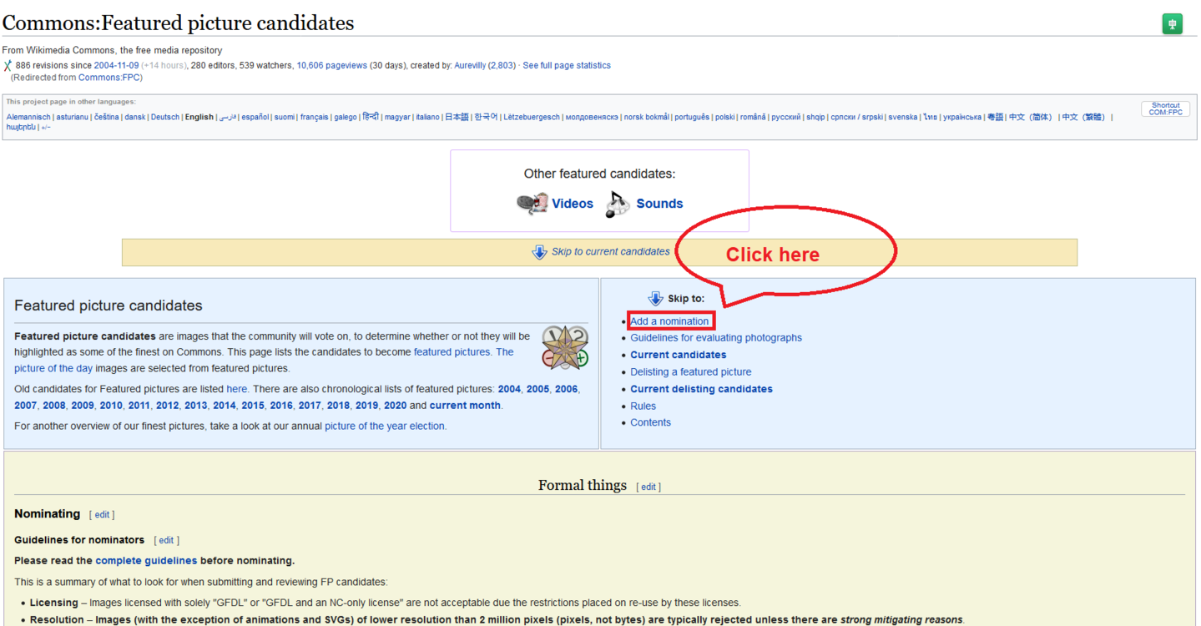Click the green icon at top right
Viewport: 1201px width, 626px height.
(x=1172, y=24)
